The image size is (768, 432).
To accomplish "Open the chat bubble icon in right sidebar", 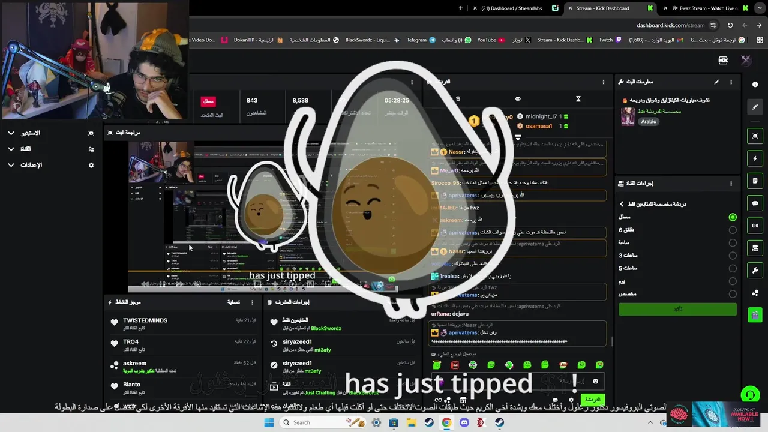I will click(755, 203).
